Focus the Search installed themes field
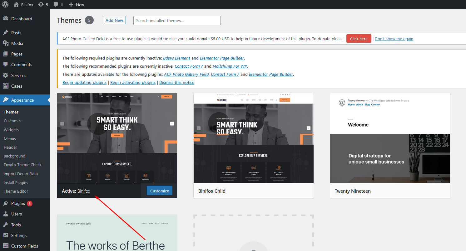 177,21
